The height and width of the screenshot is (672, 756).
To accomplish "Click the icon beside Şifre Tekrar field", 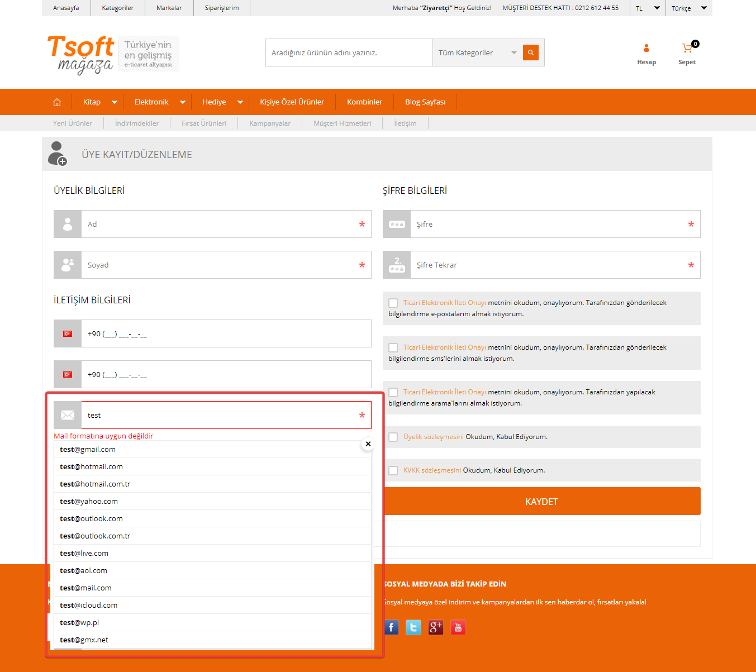I will point(397,265).
